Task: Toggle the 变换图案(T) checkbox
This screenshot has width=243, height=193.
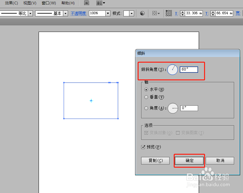Action: tap(178, 133)
